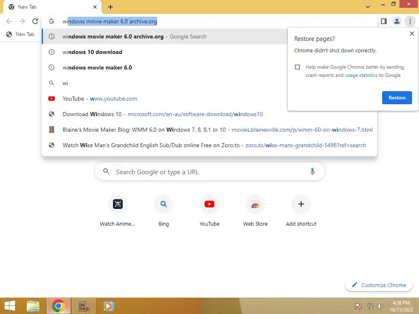
Task: Click the Add shortcut plus tile
Action: pyautogui.click(x=301, y=211)
